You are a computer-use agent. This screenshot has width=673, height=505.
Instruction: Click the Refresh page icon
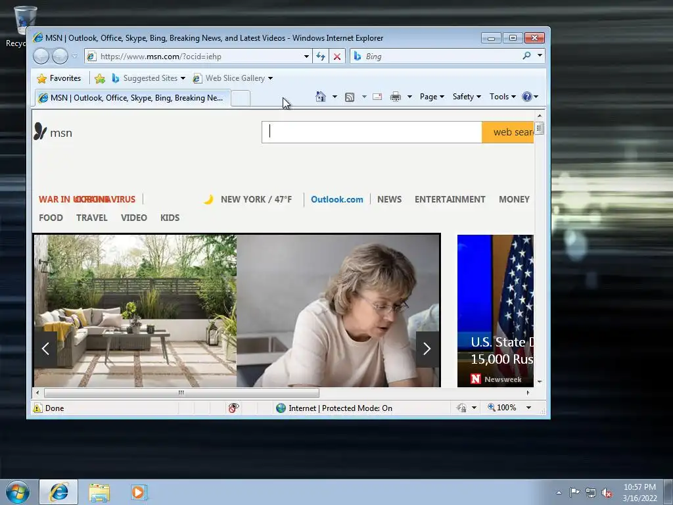pos(321,57)
